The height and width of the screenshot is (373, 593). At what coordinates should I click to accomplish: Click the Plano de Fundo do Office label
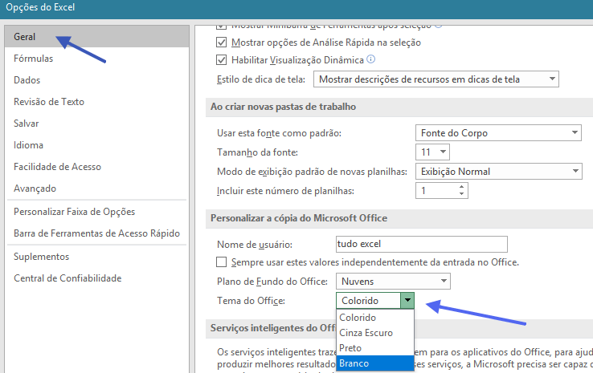[x=272, y=282]
